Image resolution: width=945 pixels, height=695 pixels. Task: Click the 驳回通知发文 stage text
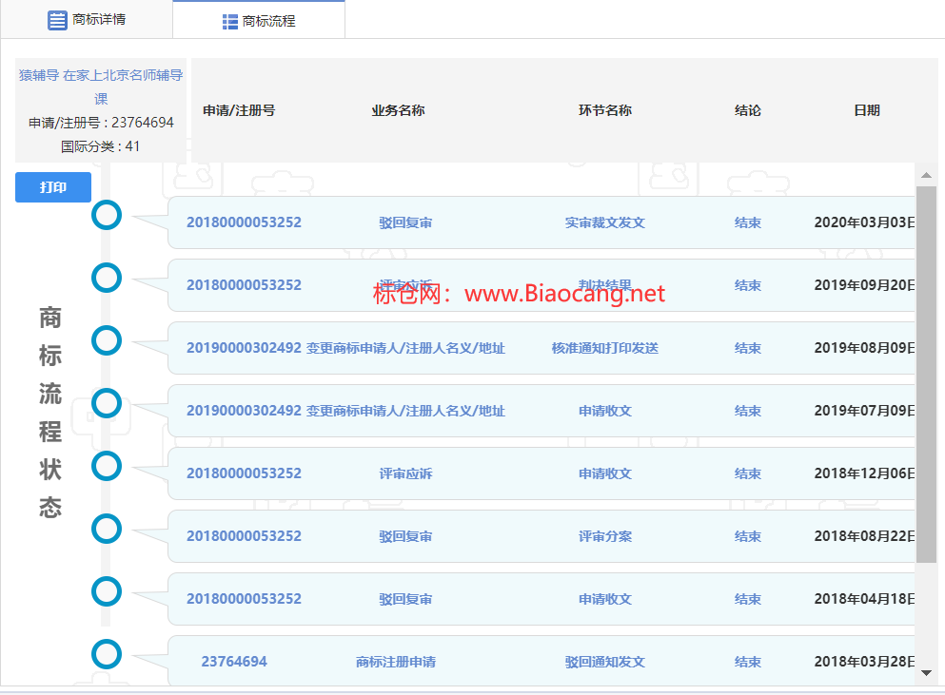[605, 662]
